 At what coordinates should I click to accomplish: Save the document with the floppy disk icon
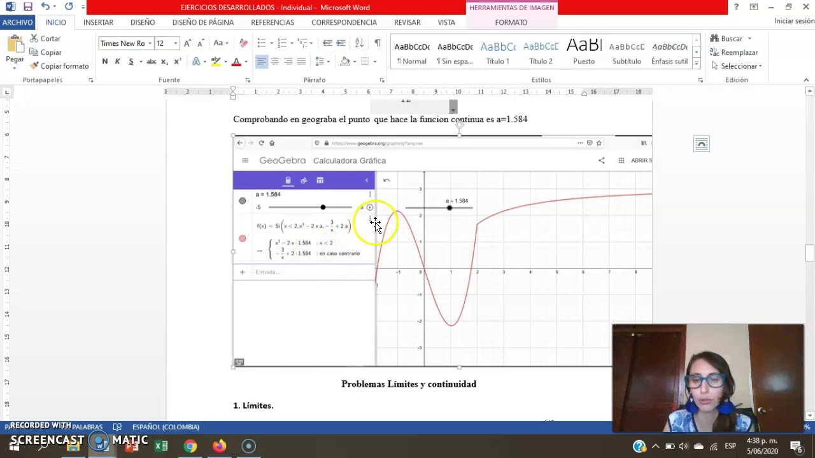click(27, 7)
